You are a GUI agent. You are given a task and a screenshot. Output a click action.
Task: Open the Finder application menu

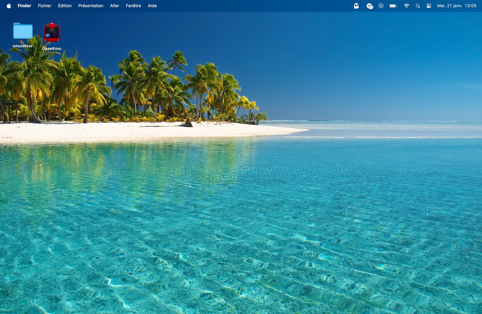pyautogui.click(x=24, y=6)
